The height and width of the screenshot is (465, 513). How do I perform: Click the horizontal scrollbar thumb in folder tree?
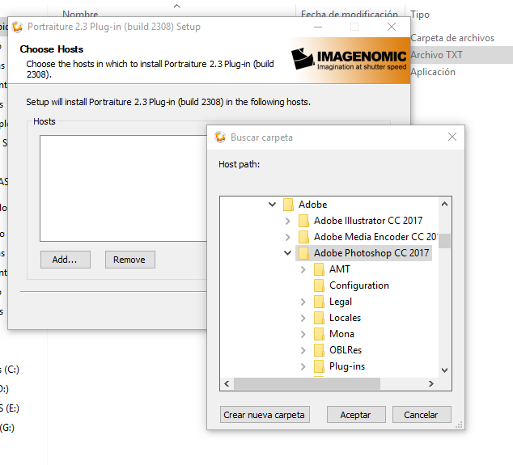(307, 383)
